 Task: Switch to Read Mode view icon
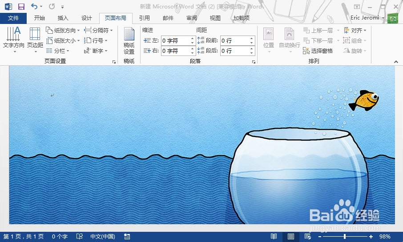(x=274, y=236)
